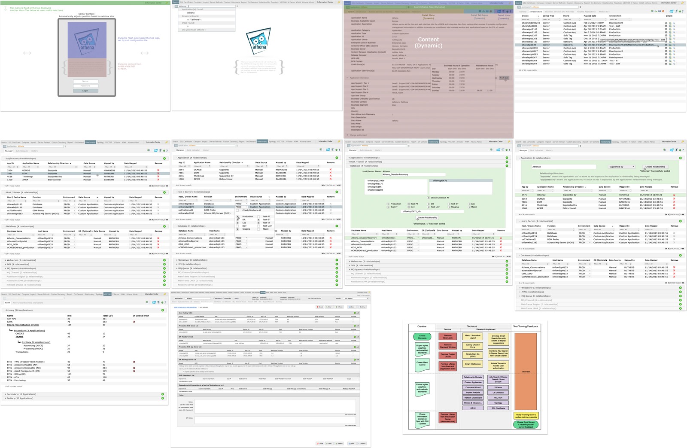Click red X to remove Athena_DisasterRecovery database row

pos(501,238)
